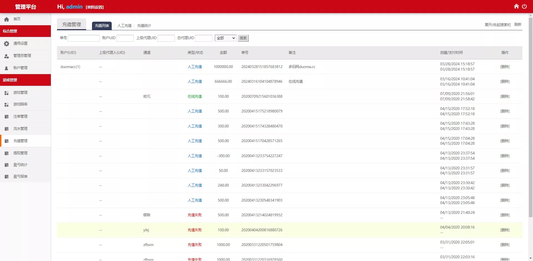Expand the 游戏管理 section header
Screen dimensions: 533x261
(10, 80)
